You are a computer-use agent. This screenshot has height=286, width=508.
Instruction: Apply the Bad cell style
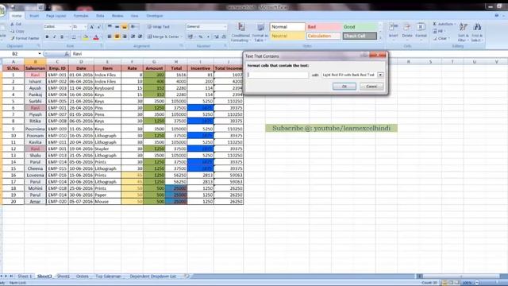click(x=323, y=27)
